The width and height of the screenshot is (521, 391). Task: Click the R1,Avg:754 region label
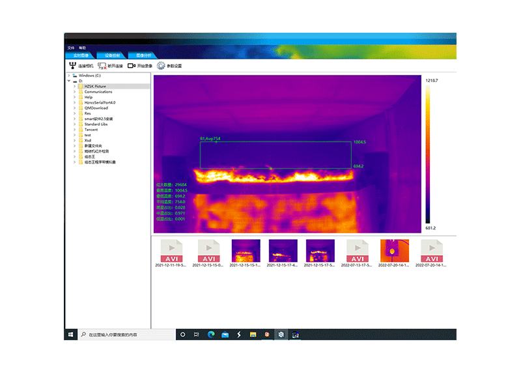[210, 139]
